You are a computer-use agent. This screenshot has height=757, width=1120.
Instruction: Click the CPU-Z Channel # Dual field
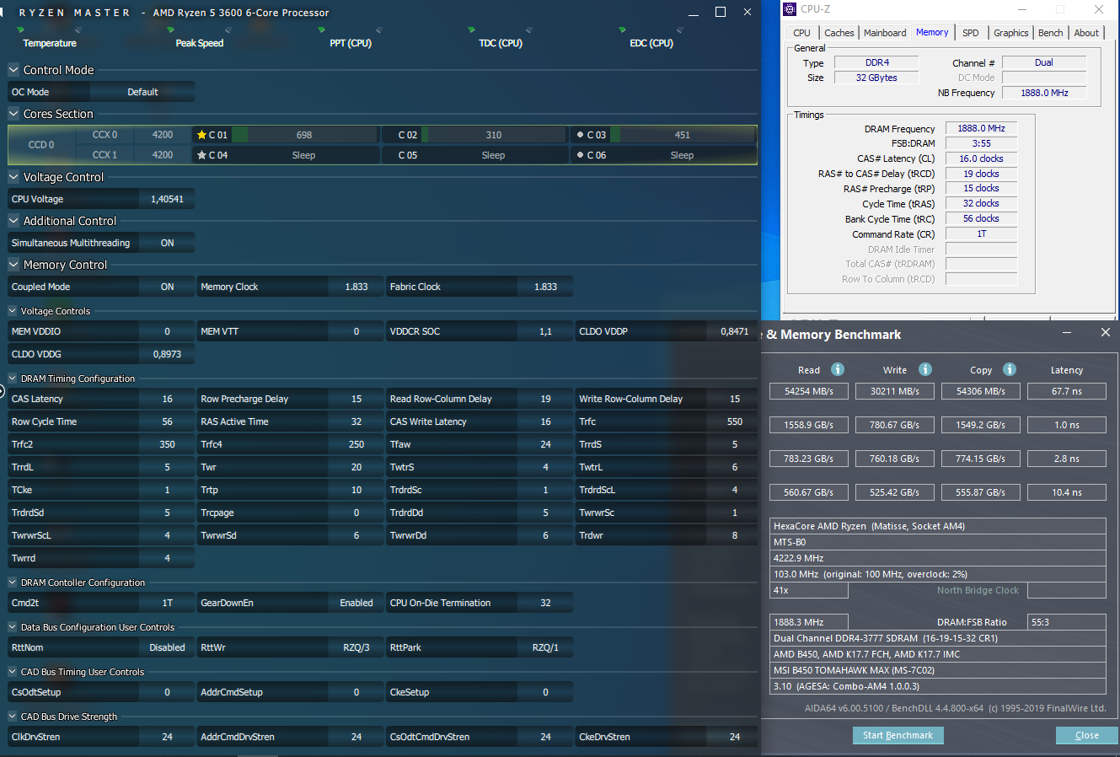tap(1044, 62)
